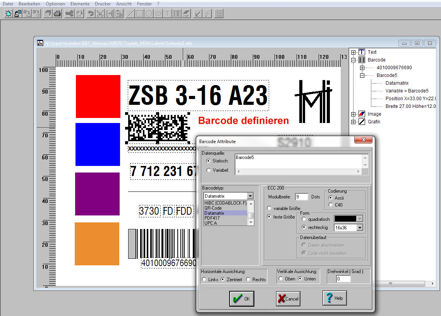
Task: Select the diagonal line drawing tool
Action: point(130,14)
